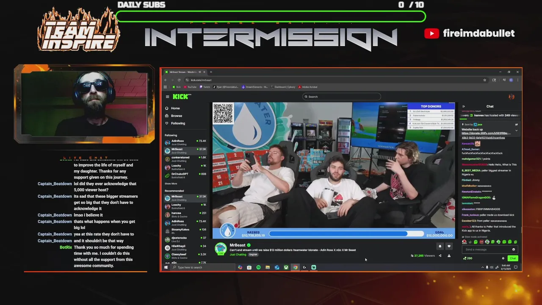Open Spotify from the taskbar
Screen dimensions: 542x305
point(258,267)
